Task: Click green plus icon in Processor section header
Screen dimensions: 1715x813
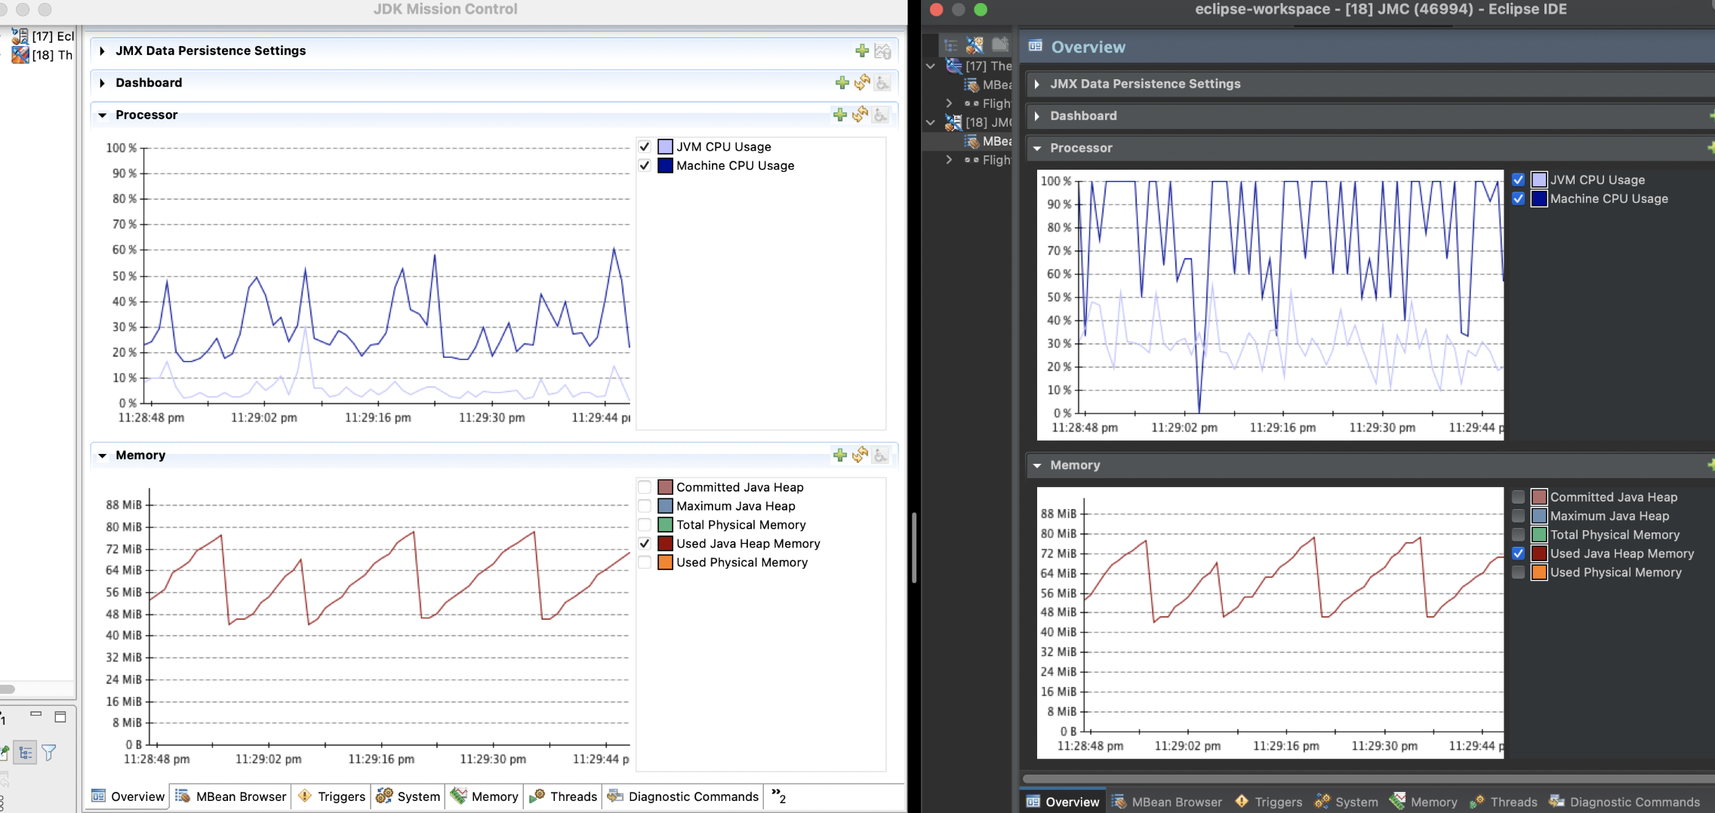Action: [x=839, y=115]
